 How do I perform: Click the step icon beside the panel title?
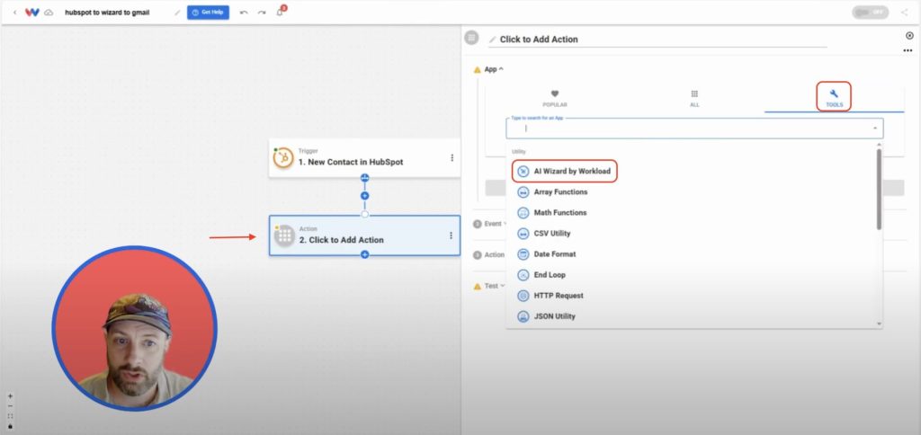coord(471,38)
